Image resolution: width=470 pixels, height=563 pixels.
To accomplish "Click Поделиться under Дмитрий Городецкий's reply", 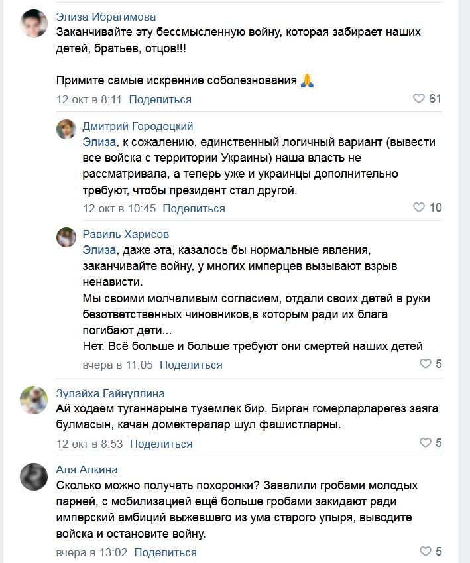I will pyautogui.click(x=194, y=208).
